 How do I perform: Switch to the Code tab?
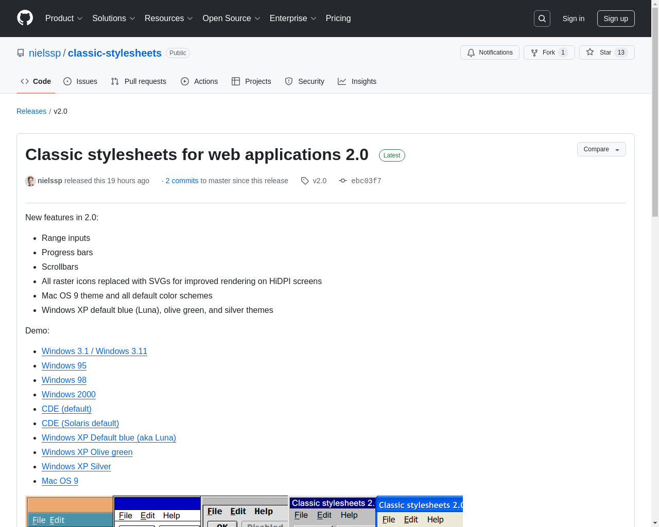[36, 81]
